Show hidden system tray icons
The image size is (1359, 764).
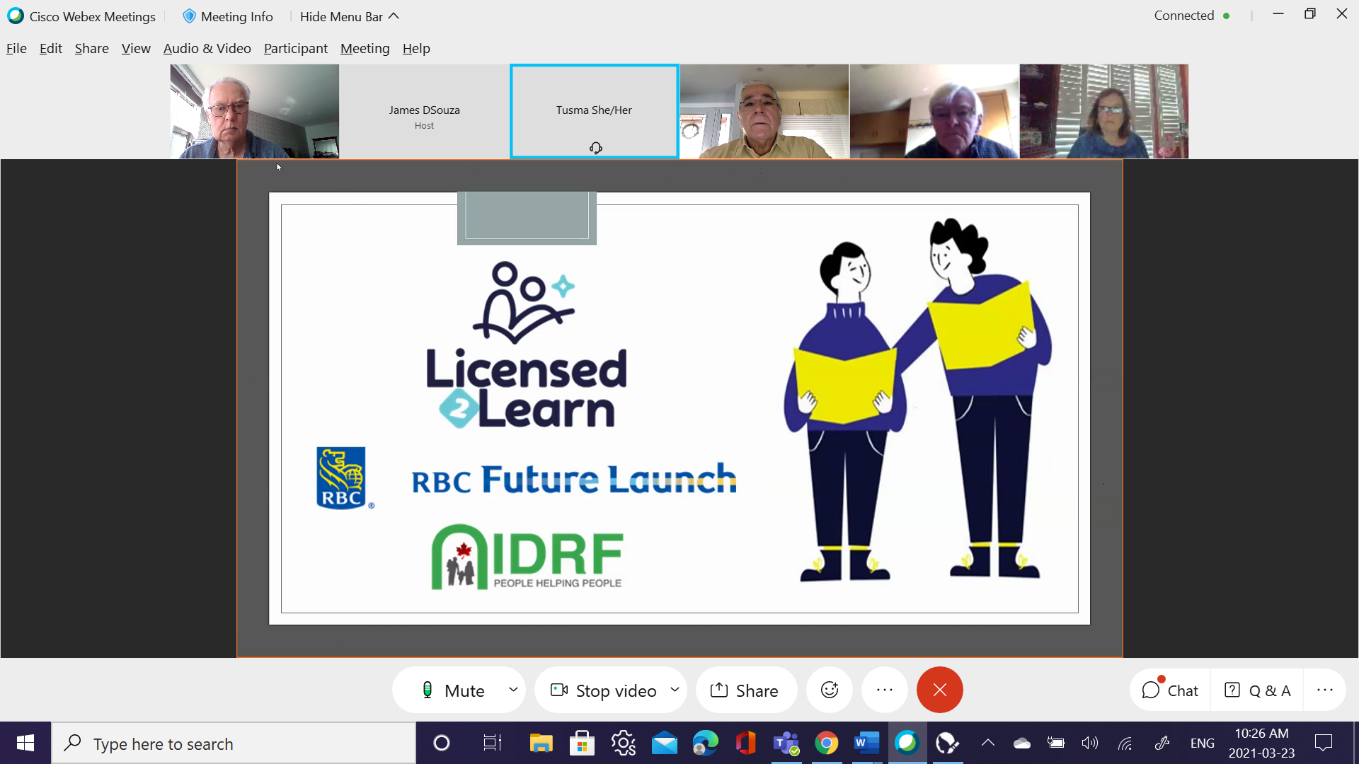pos(987,743)
